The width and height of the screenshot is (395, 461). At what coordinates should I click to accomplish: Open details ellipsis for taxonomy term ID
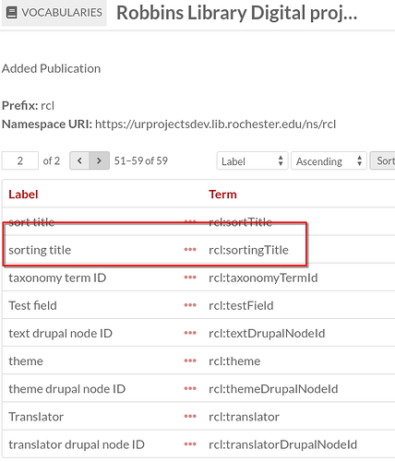(x=190, y=278)
